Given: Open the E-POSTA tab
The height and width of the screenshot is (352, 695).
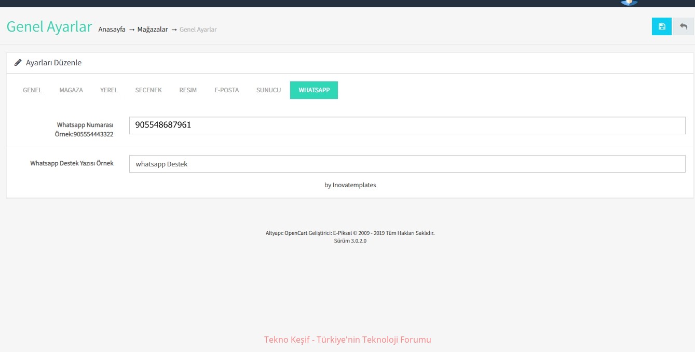Looking at the screenshot, I should (227, 90).
